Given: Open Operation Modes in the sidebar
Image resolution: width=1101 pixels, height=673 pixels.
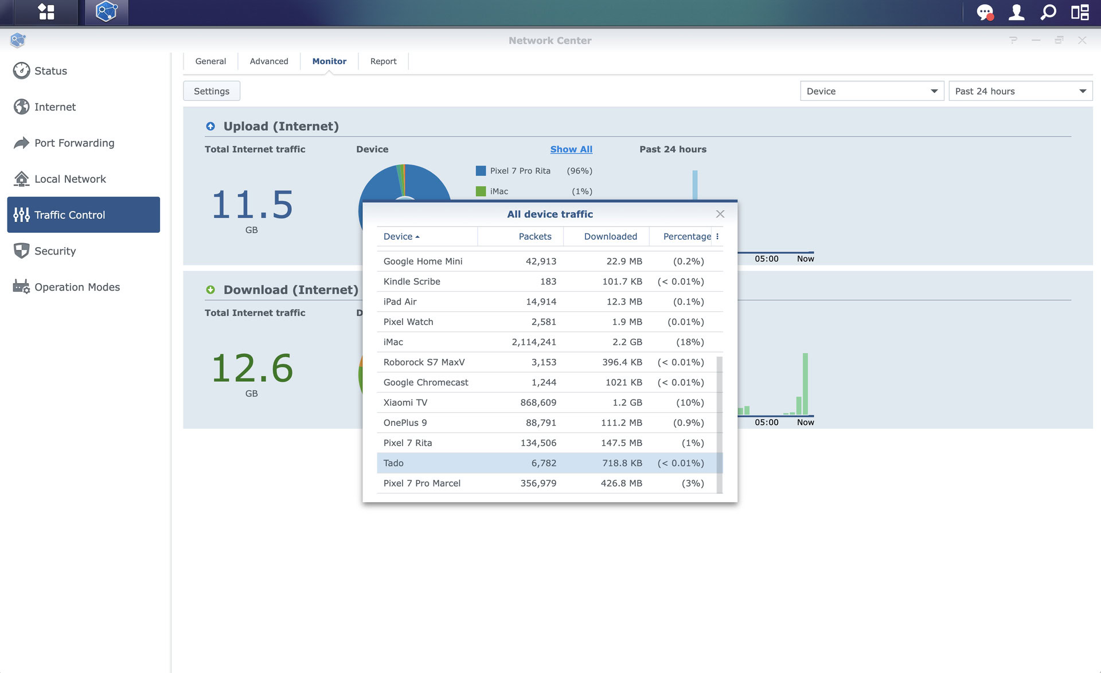Looking at the screenshot, I should (84, 287).
